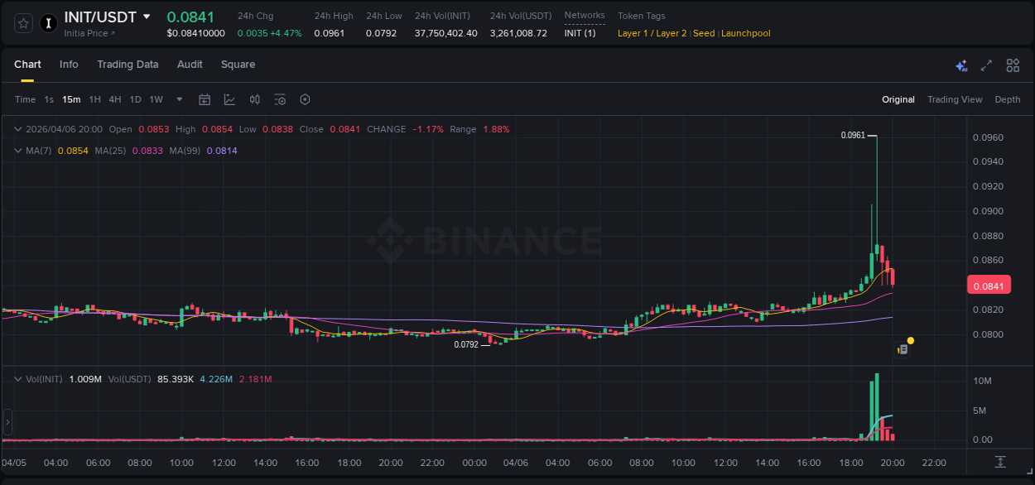The image size is (1035, 485).
Task: Click the Networks label
Action: (585, 16)
